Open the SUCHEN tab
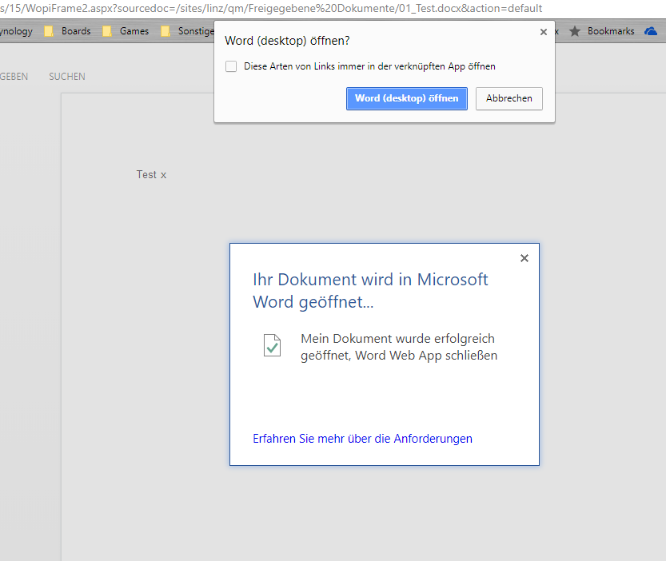This screenshot has width=666, height=561. click(x=66, y=77)
